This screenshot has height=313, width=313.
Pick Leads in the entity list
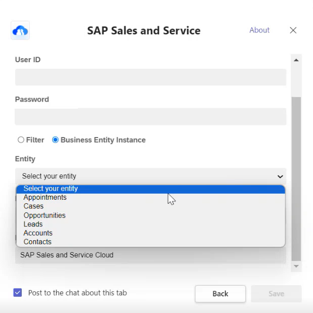tap(151, 224)
